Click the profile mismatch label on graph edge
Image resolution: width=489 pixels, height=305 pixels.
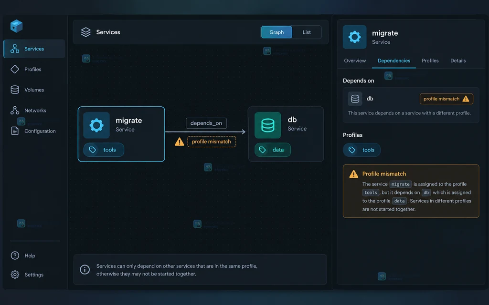point(212,142)
